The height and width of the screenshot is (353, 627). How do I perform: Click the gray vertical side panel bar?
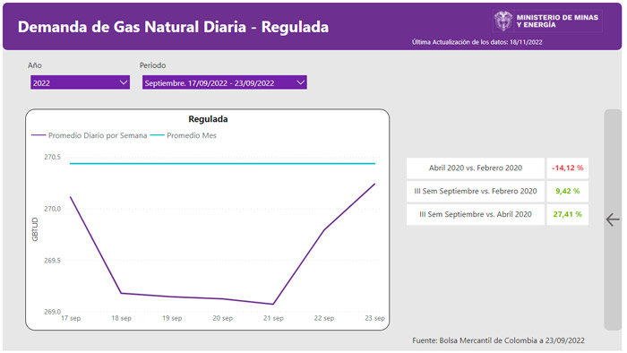point(613,220)
